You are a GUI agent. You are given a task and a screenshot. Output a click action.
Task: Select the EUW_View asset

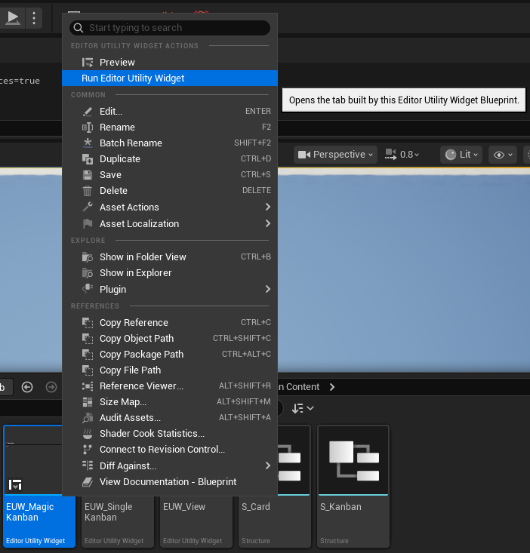tap(196, 521)
